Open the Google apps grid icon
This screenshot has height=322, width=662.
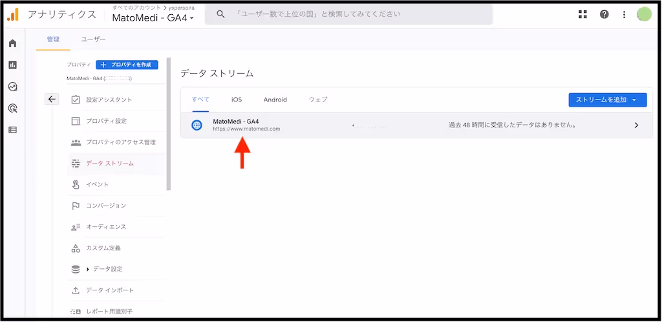tap(582, 14)
